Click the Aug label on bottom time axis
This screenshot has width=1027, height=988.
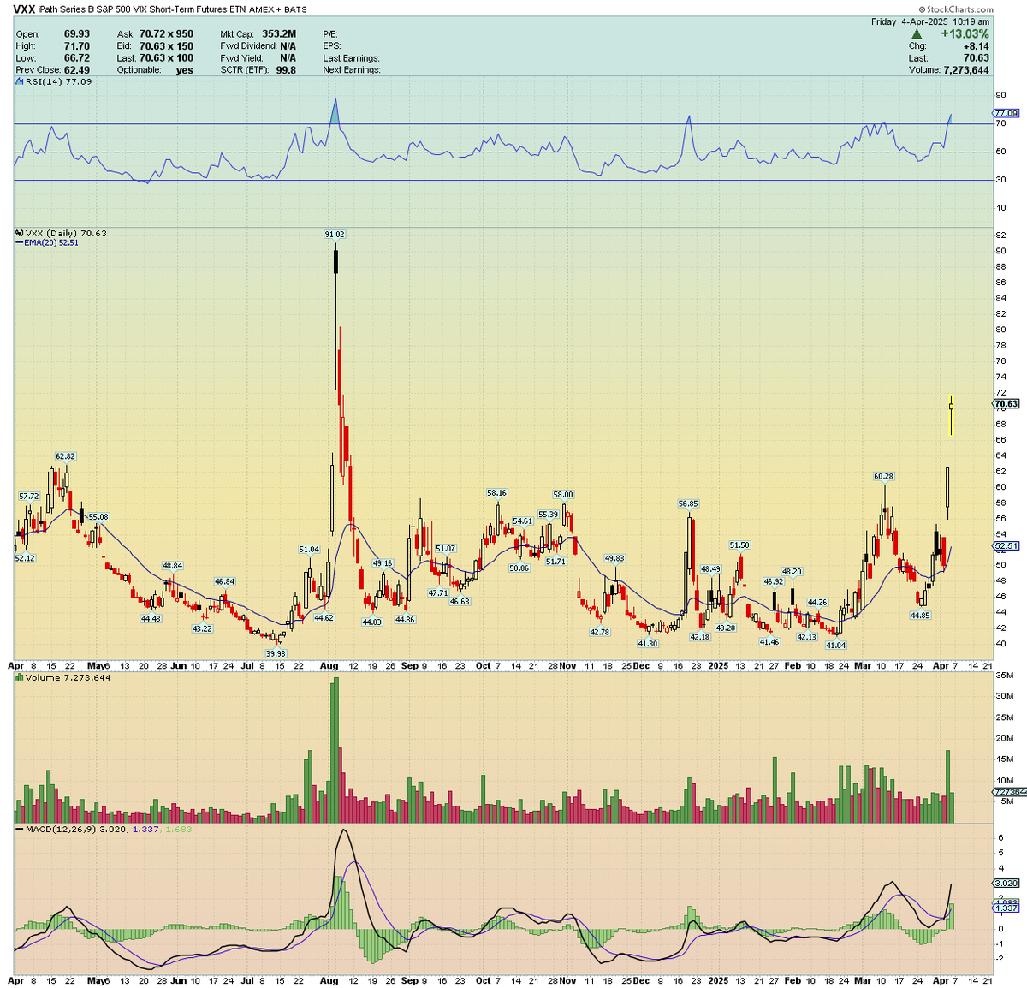coord(329,980)
